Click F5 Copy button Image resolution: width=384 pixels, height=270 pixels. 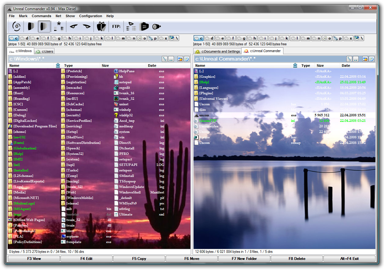pos(139,259)
